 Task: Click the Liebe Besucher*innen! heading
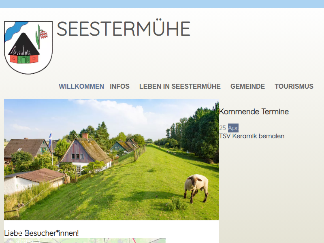click(x=41, y=233)
